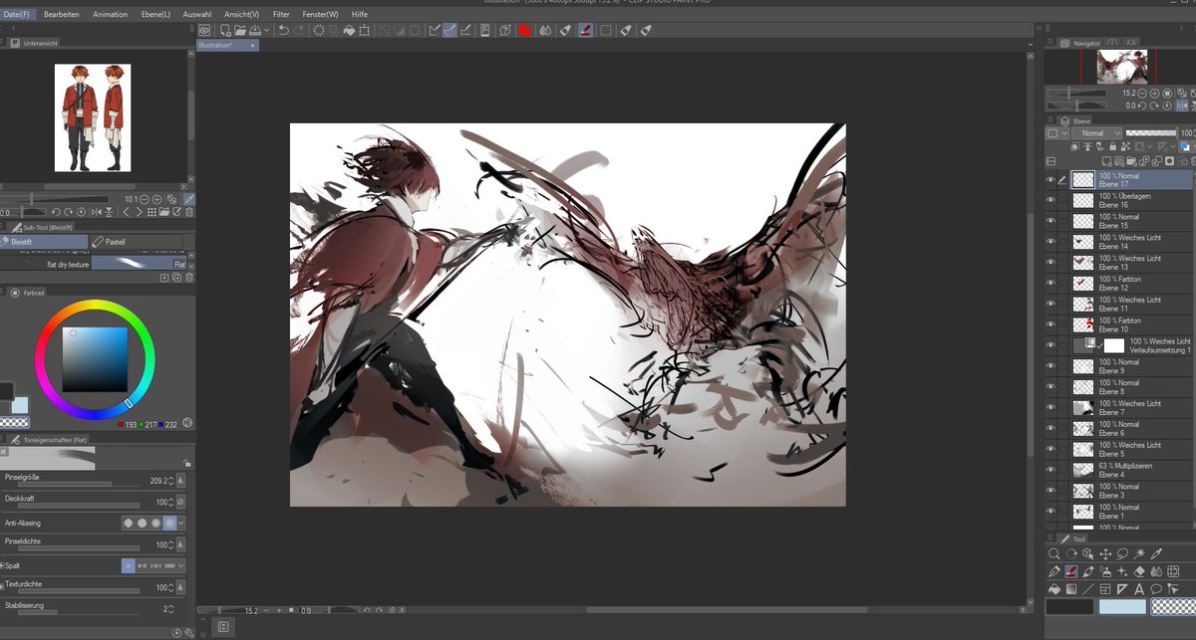Select the Fill bucket tool in the Tool palette
The image size is (1196, 640).
[1054, 589]
